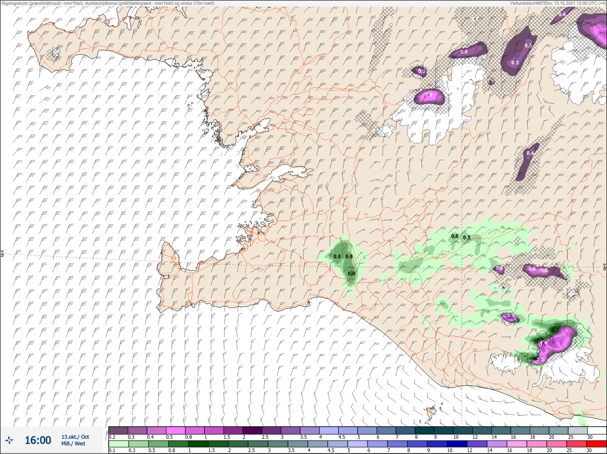Click the black 0.9 value on green patch
This screenshot has width=607, height=454.
[x=351, y=273]
